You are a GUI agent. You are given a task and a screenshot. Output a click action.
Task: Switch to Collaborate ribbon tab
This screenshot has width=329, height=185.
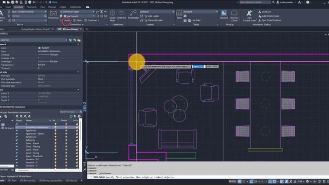coord(75,7)
